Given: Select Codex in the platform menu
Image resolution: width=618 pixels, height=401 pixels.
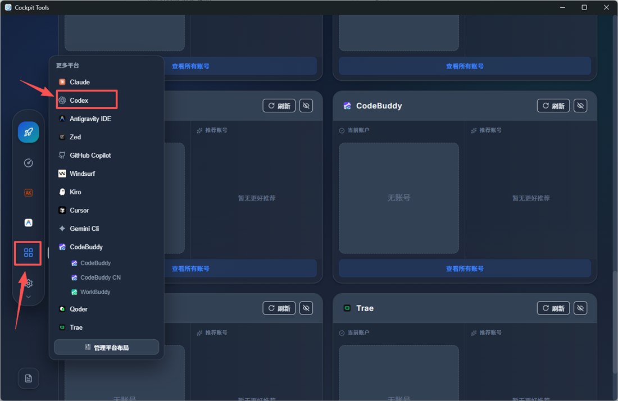Looking at the screenshot, I should (106, 100).
